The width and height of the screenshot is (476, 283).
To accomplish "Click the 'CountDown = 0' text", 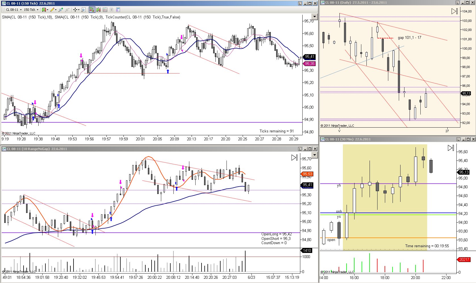I will pos(274,243).
